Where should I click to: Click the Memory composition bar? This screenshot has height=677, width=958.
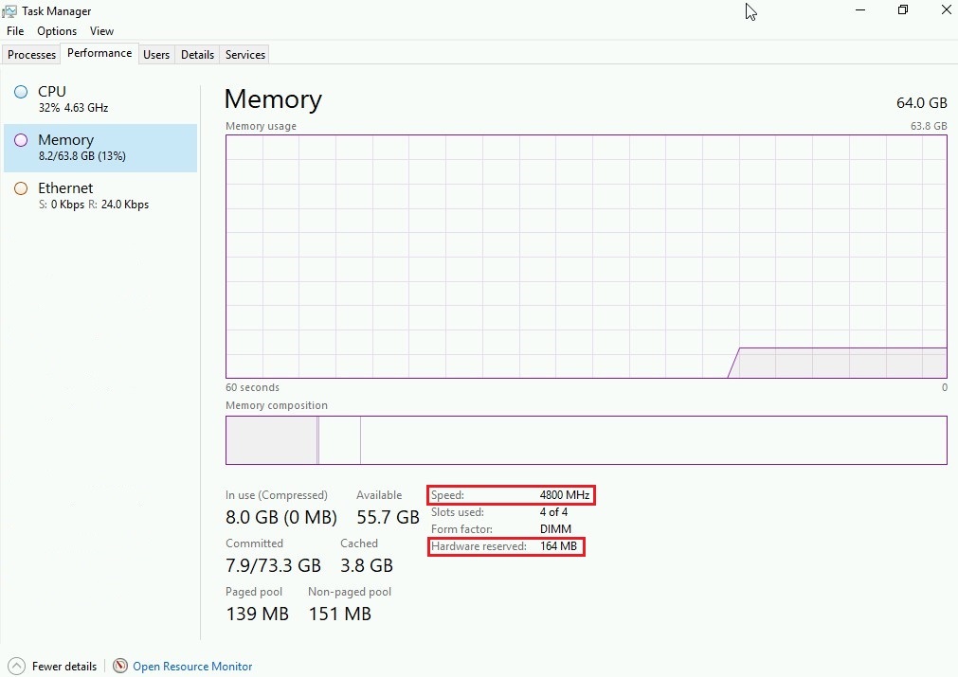point(585,440)
